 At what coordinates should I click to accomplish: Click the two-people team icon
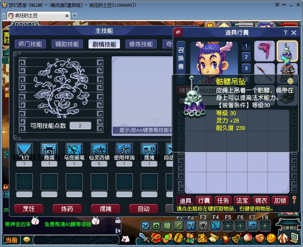[x=190, y=238]
